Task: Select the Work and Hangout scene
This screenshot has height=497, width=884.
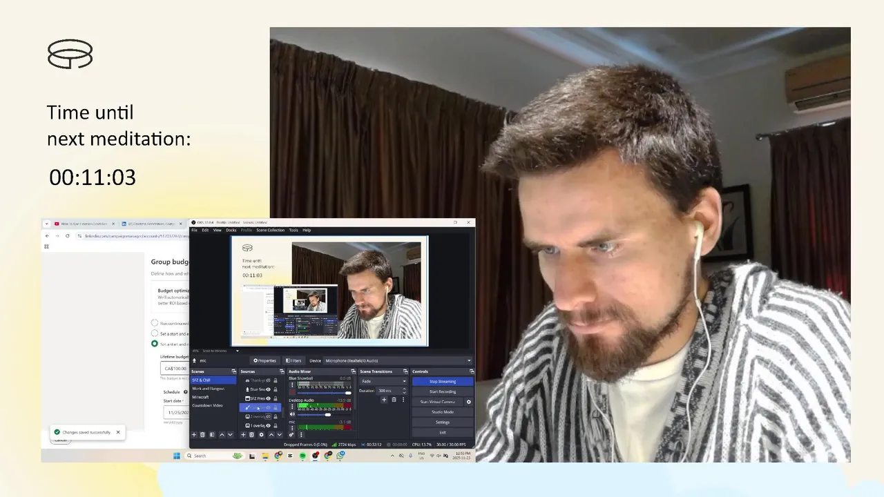Action: (213, 389)
